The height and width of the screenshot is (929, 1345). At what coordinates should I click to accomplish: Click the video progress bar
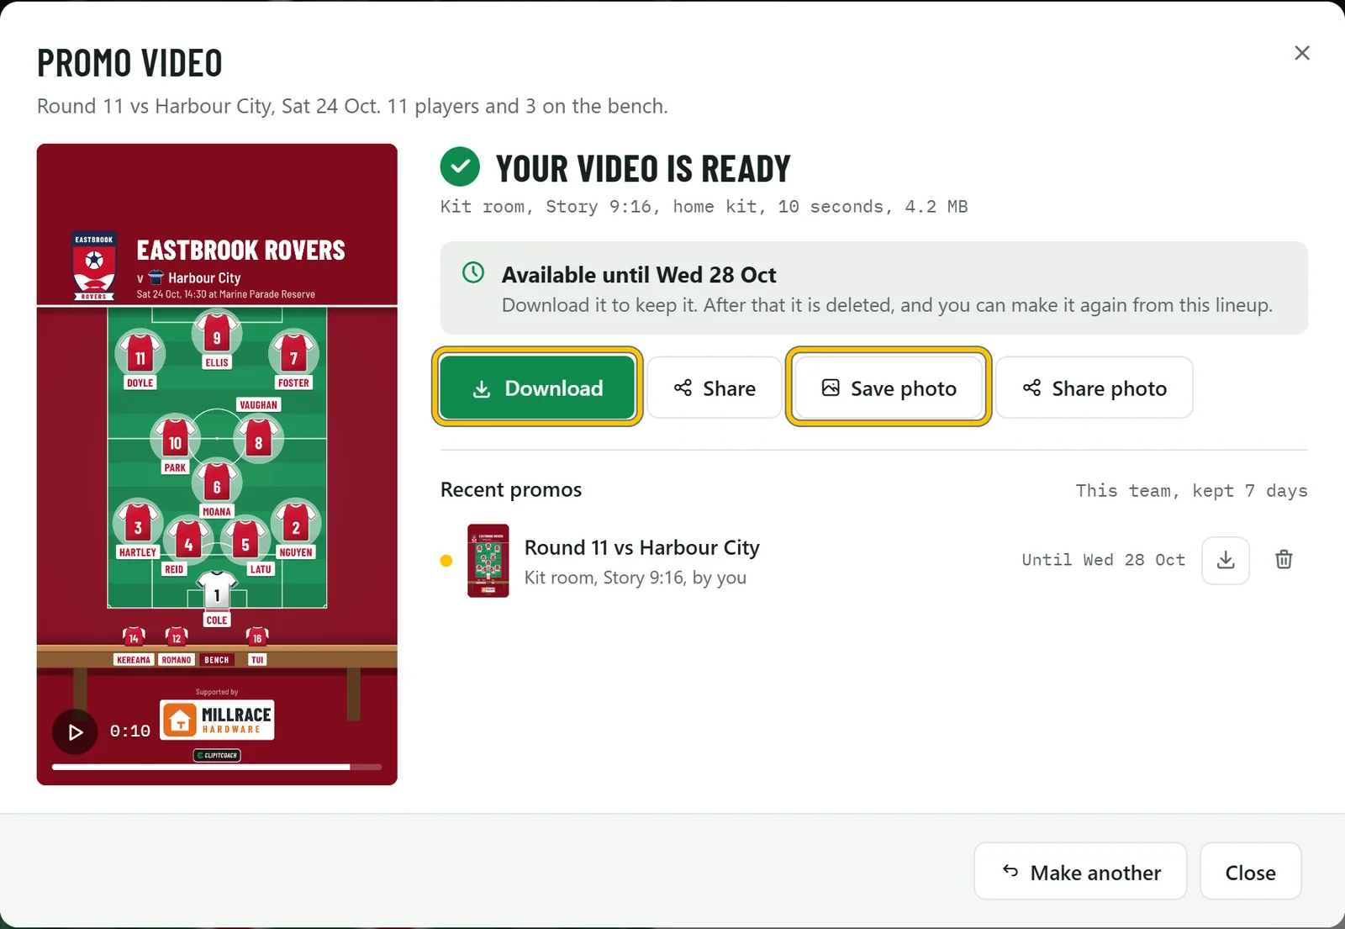217,767
